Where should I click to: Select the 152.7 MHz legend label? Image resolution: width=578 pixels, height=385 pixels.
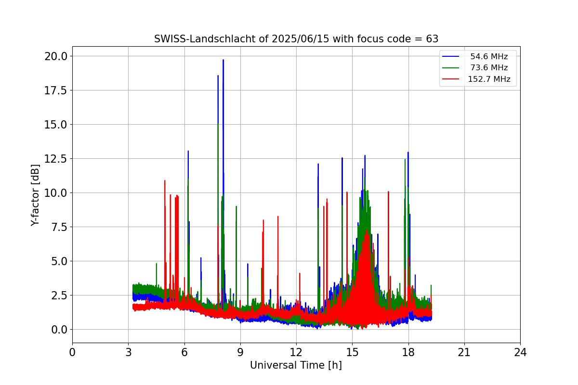click(x=489, y=79)
